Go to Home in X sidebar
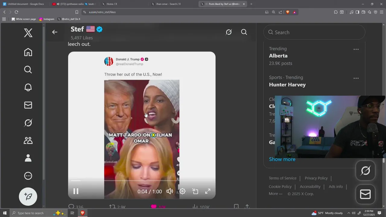Image resolution: width=386 pixels, height=217 pixels. point(28,52)
